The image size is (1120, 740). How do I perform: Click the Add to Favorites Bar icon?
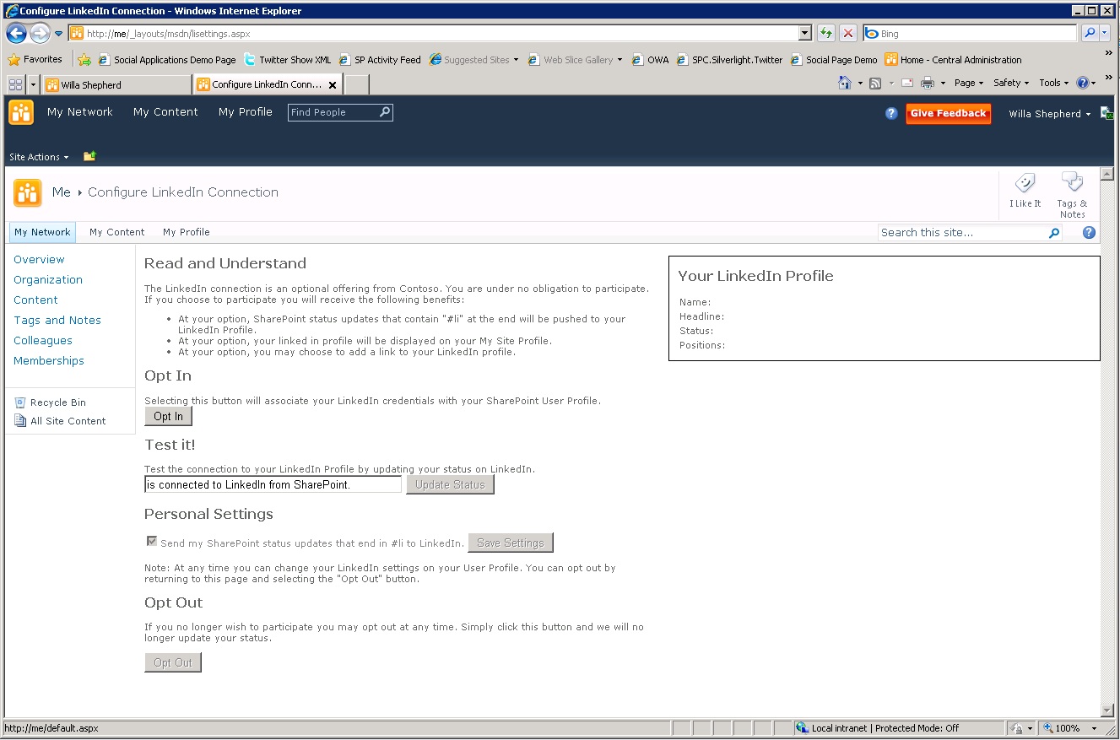(84, 60)
